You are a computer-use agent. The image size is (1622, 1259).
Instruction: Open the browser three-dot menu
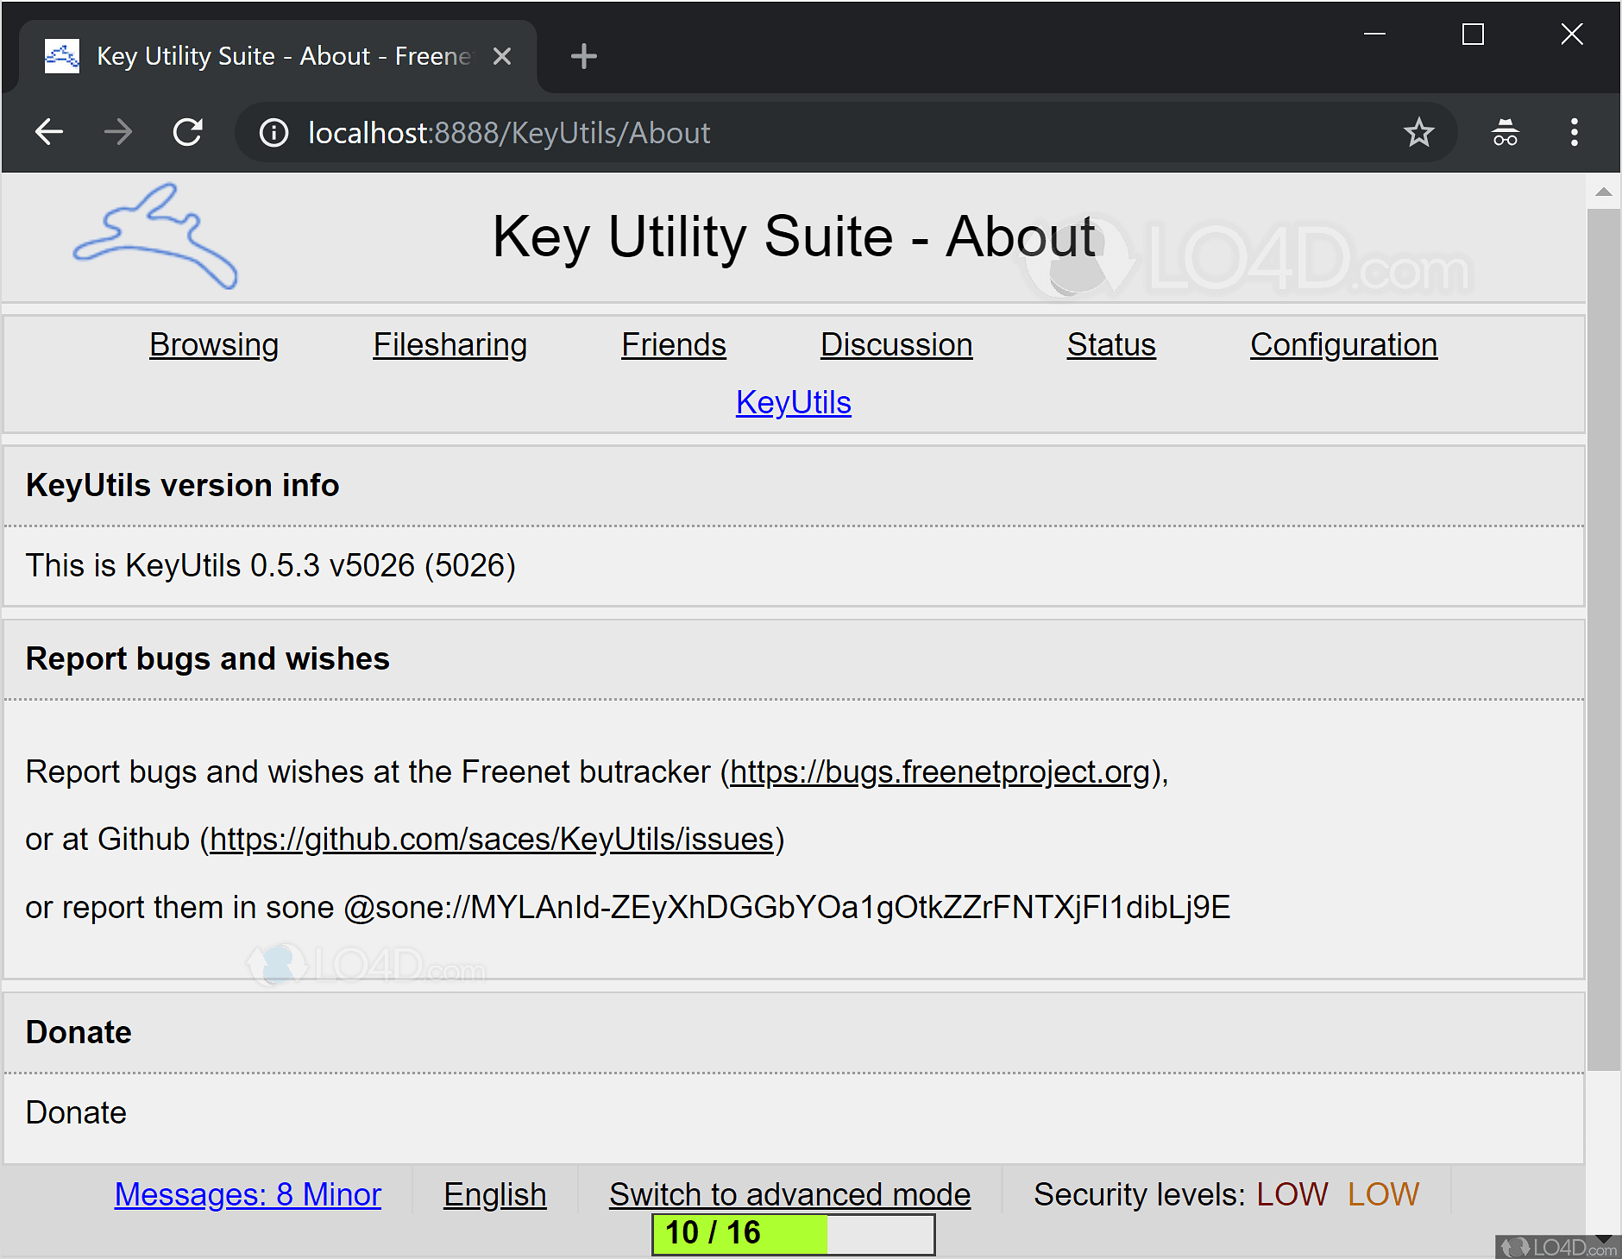pos(1575,133)
